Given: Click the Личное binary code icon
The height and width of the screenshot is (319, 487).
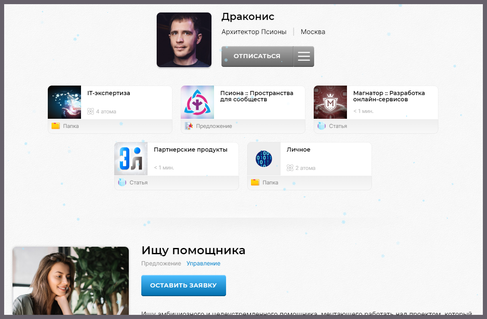Looking at the screenshot, I should click(264, 159).
